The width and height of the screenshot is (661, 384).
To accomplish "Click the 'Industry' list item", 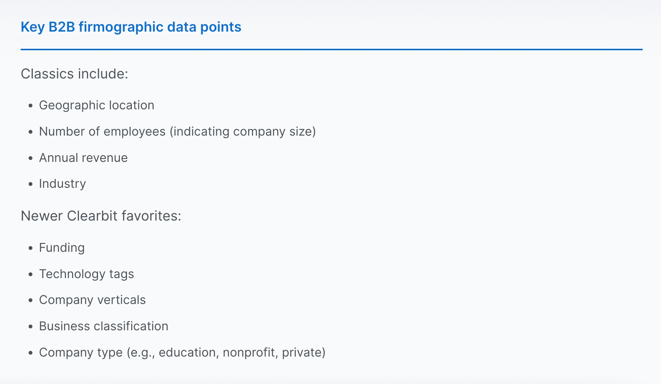I will tap(63, 184).
